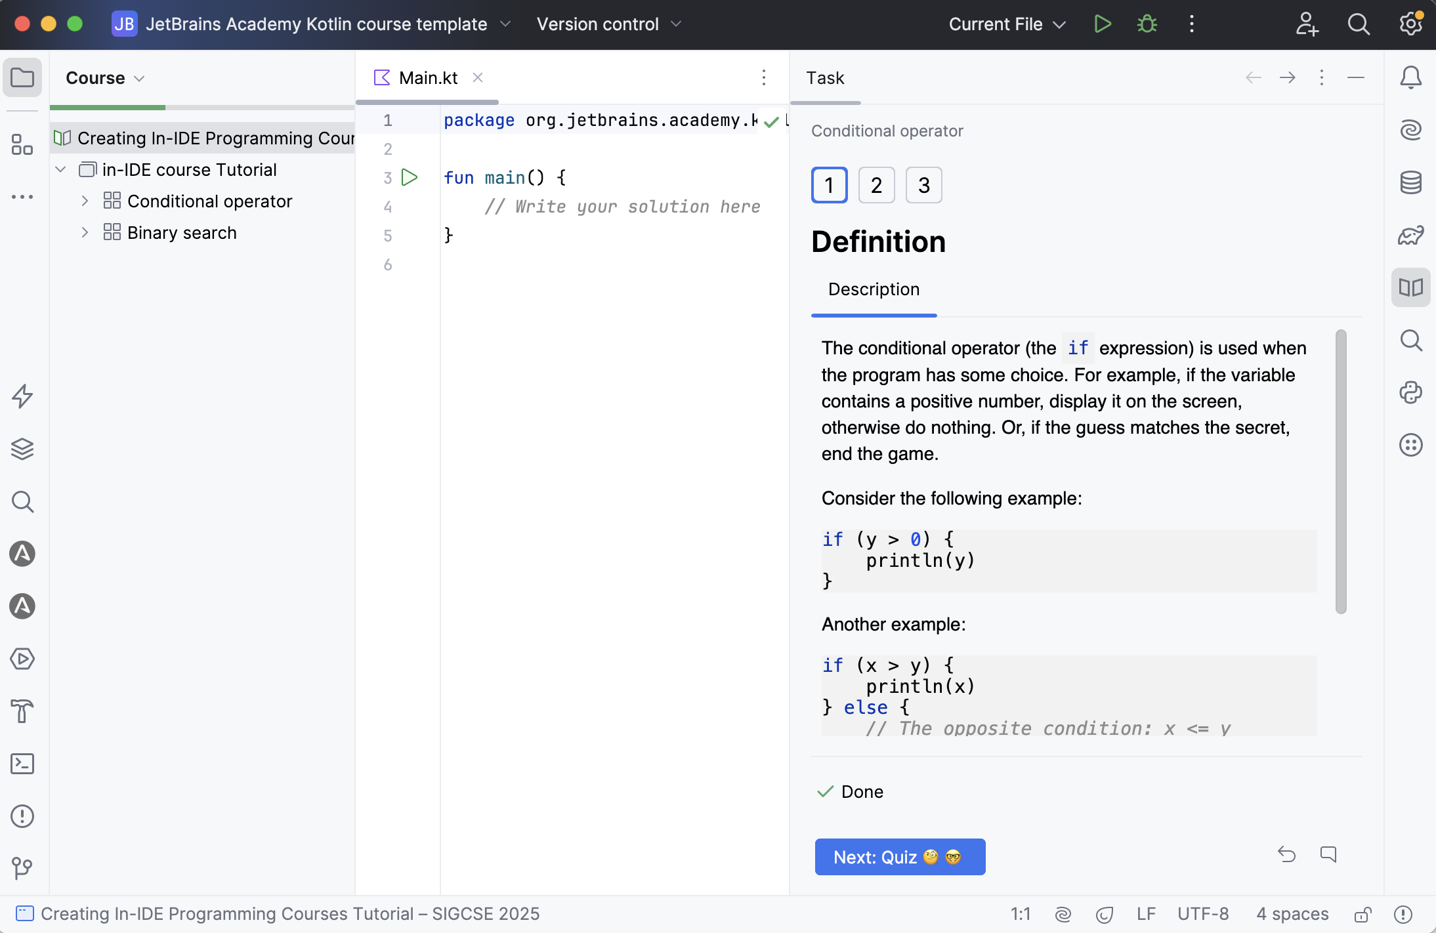
Task: Go to previous task arrow
Action: (1254, 77)
